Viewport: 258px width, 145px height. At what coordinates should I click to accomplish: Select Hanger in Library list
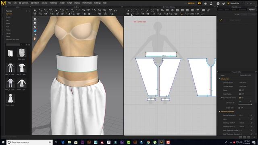coord(8,33)
